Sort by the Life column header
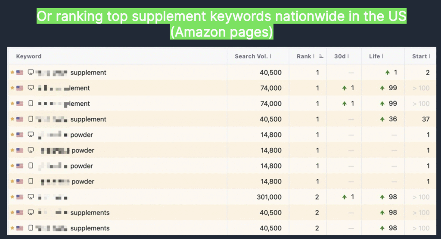441x239 pixels. point(374,56)
